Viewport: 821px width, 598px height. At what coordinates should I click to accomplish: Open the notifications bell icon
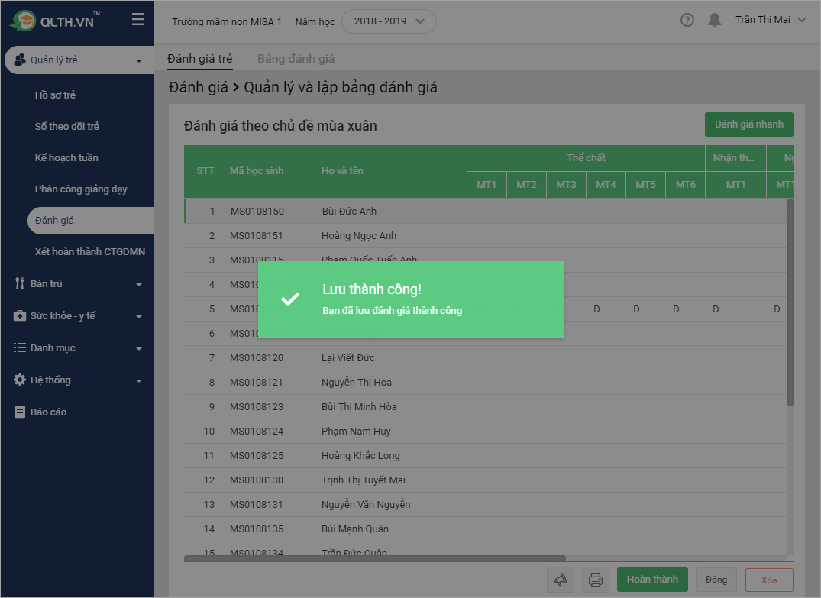click(x=714, y=21)
